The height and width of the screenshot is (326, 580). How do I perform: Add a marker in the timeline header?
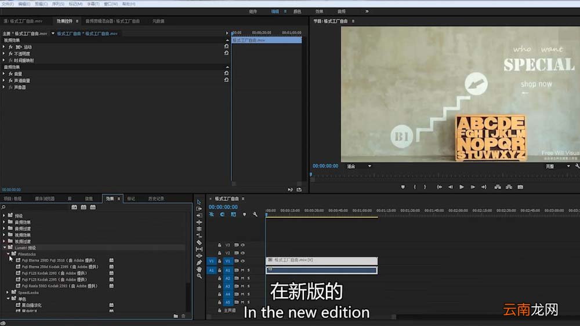click(x=244, y=214)
